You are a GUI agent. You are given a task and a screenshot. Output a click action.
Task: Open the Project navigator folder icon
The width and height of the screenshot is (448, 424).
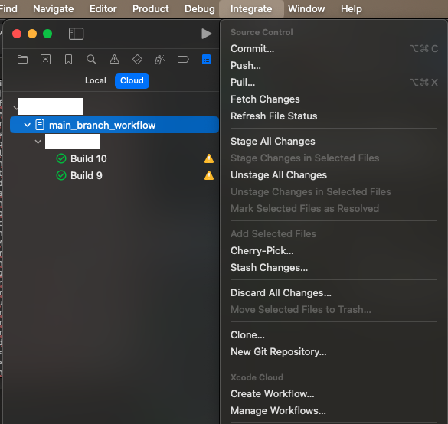point(22,60)
